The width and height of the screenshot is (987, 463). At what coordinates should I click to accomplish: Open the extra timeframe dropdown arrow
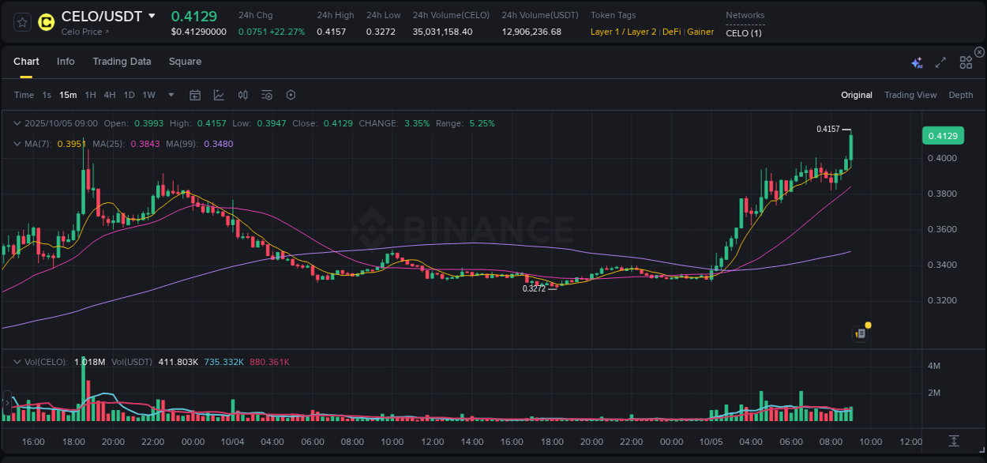[x=170, y=95]
